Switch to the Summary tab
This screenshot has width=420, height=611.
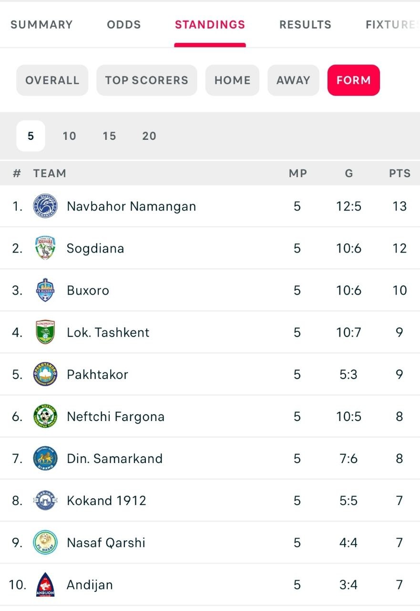41,25
